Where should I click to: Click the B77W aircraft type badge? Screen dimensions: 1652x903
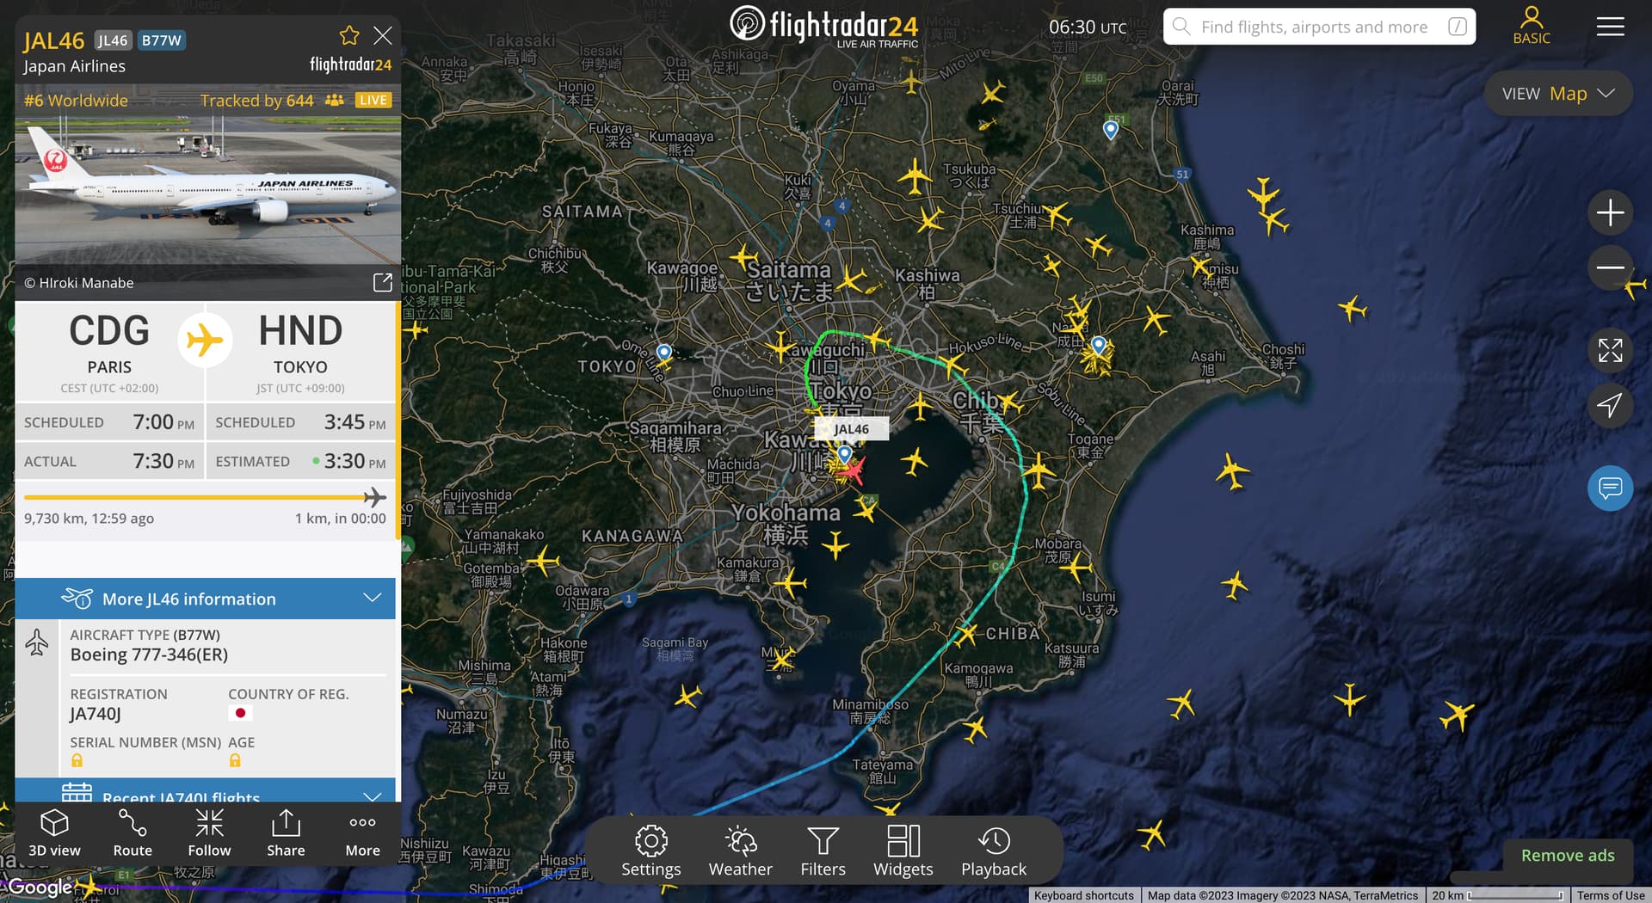click(162, 40)
